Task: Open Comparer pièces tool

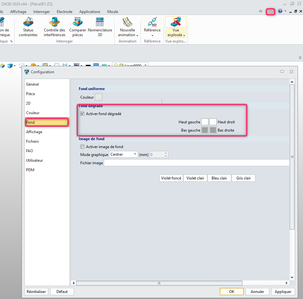Action: [77, 27]
